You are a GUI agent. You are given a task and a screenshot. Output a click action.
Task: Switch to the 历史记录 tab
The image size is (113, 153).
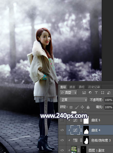pyautogui.click(x=94, y=87)
